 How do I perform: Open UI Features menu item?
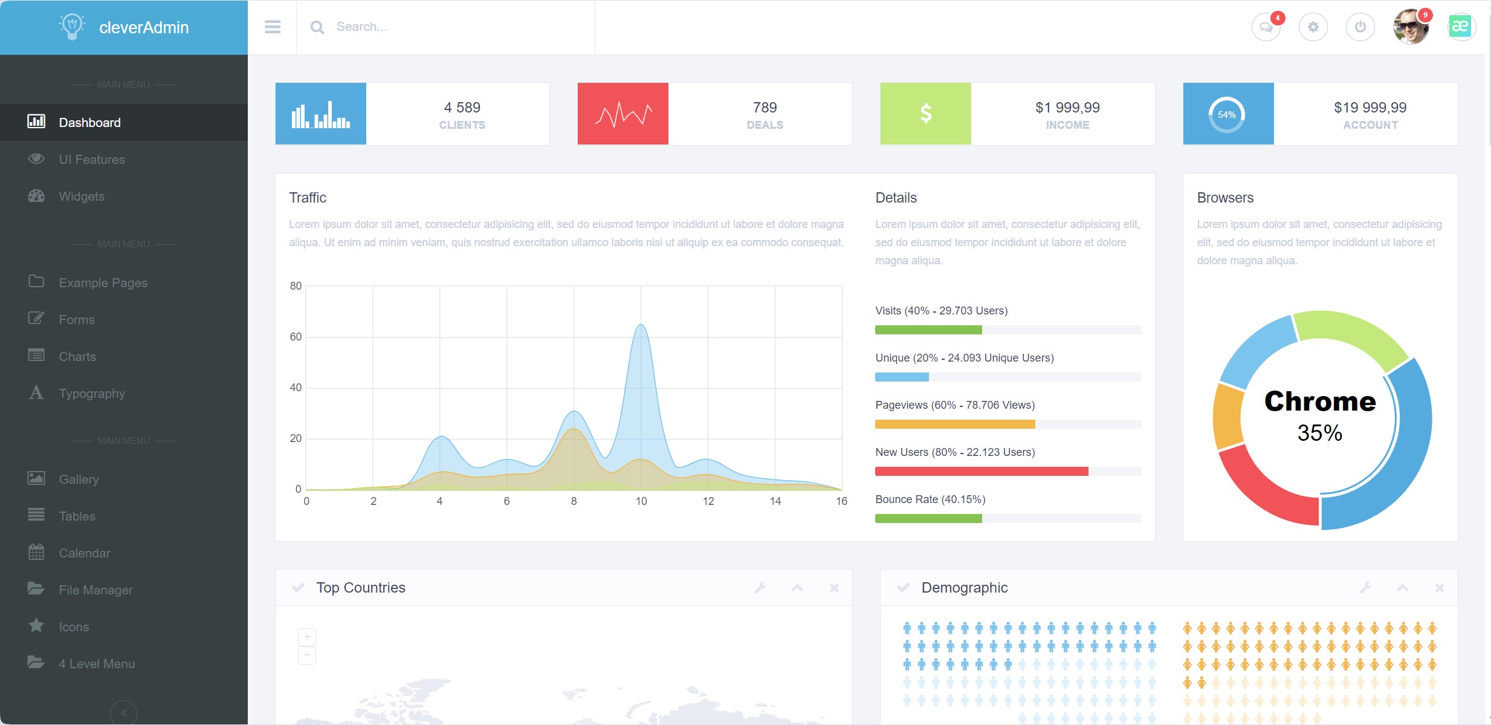(92, 160)
